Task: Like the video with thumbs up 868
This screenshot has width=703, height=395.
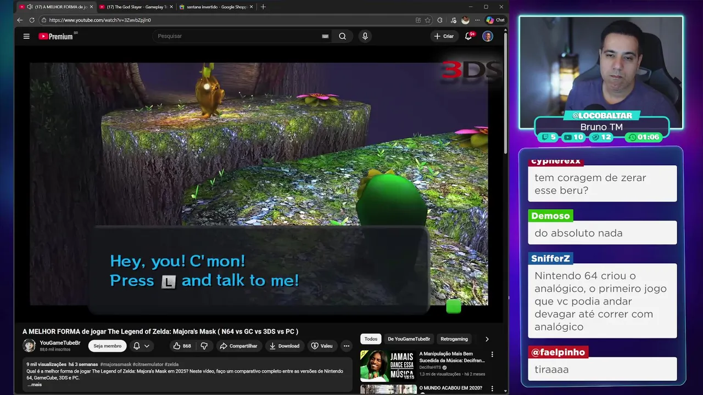Action: [x=182, y=346]
